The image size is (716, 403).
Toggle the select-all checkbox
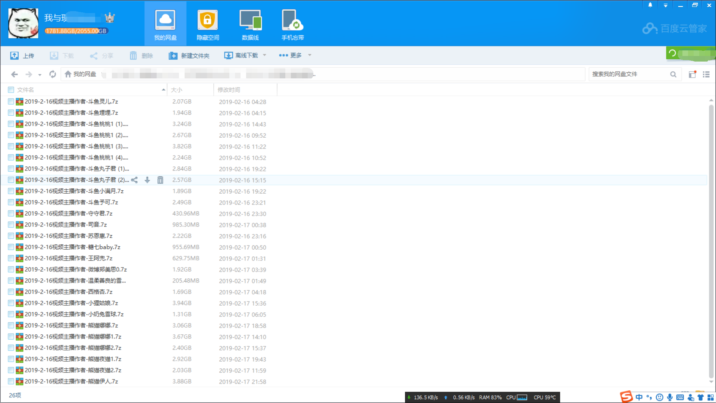click(11, 90)
